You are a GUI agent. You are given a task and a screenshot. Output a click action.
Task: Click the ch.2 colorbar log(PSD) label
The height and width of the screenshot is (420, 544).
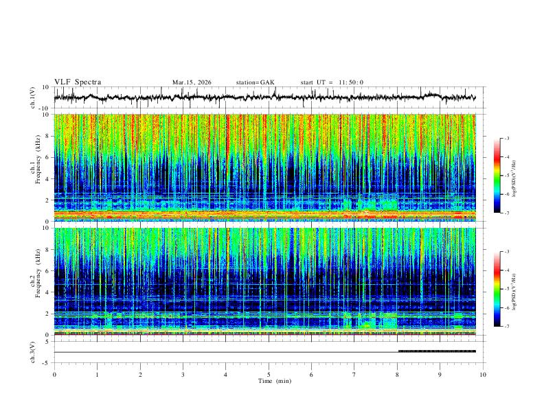pyautogui.click(x=514, y=292)
